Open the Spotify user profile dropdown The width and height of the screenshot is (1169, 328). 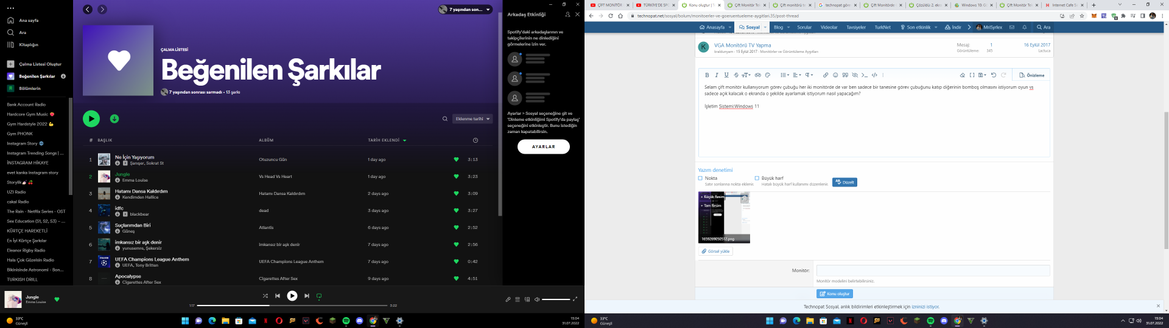pyautogui.click(x=465, y=9)
